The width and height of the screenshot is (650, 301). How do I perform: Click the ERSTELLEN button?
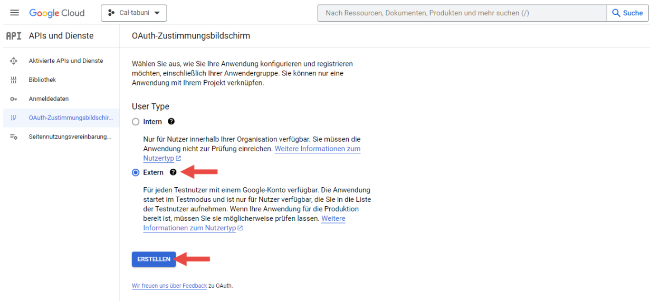[154, 259]
